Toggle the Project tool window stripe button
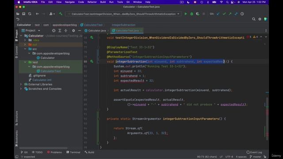The height and width of the screenshot is (159, 283). tap(17, 35)
